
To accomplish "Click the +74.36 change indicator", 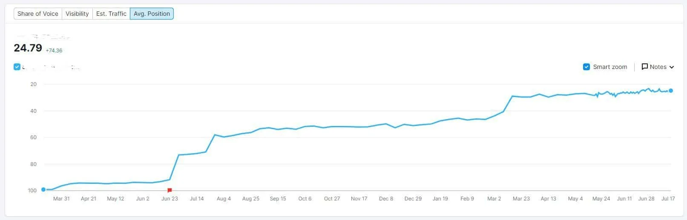I will (54, 51).
